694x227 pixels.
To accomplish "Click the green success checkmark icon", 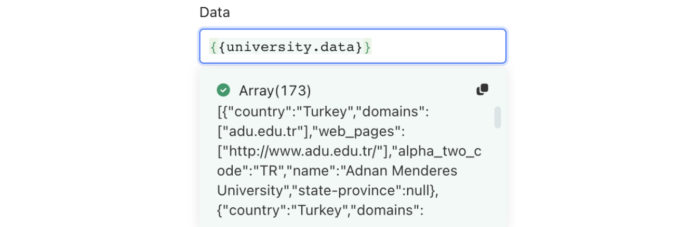I will tap(223, 90).
